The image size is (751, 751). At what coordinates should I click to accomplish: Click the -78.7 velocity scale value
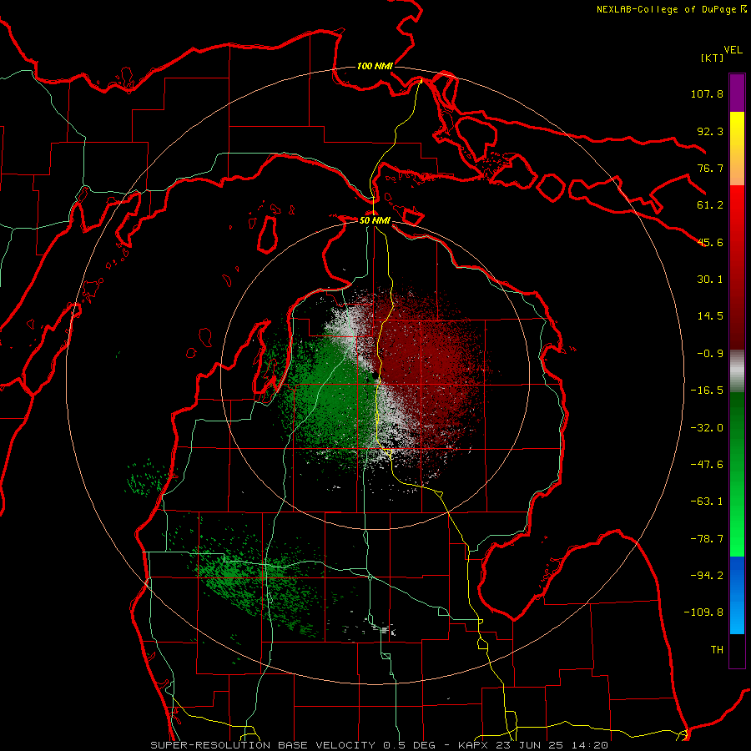[x=707, y=539]
